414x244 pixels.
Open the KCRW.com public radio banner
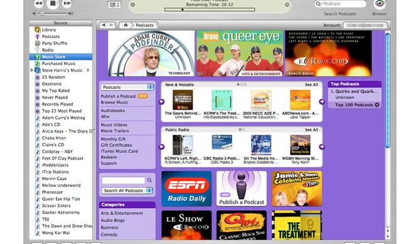click(328, 53)
